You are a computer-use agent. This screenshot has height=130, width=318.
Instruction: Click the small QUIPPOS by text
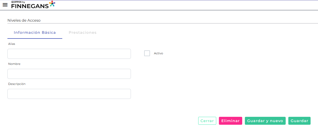pyautogui.click(x=18, y=2)
